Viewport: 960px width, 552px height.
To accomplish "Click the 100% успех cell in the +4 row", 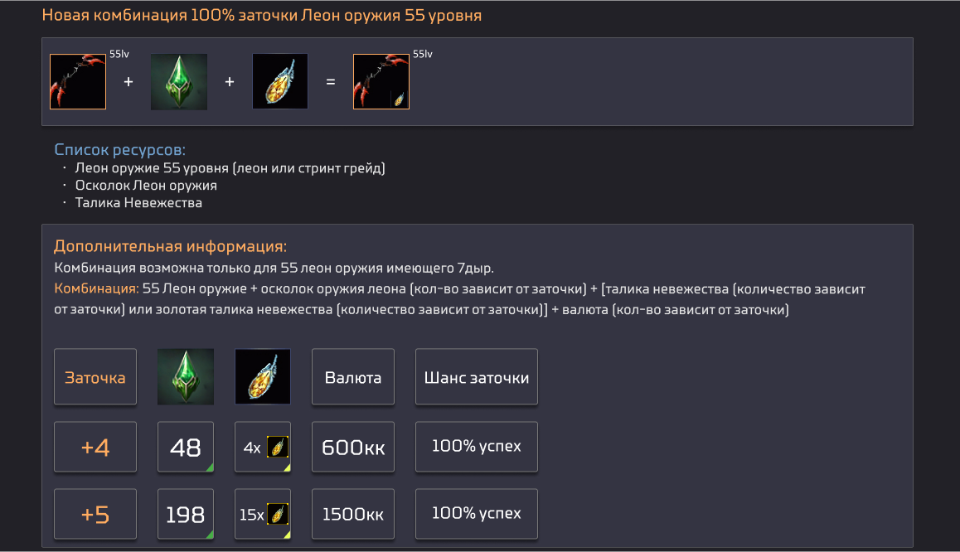I will click(477, 447).
